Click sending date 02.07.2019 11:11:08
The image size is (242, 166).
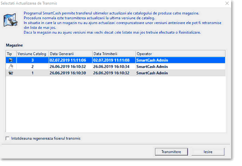click(x=111, y=60)
